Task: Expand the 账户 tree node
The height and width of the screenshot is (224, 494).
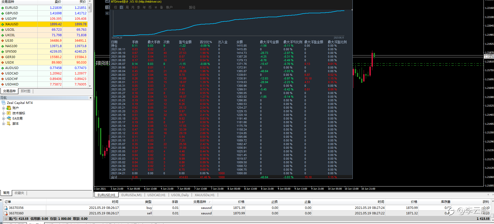Action: pos(4,108)
